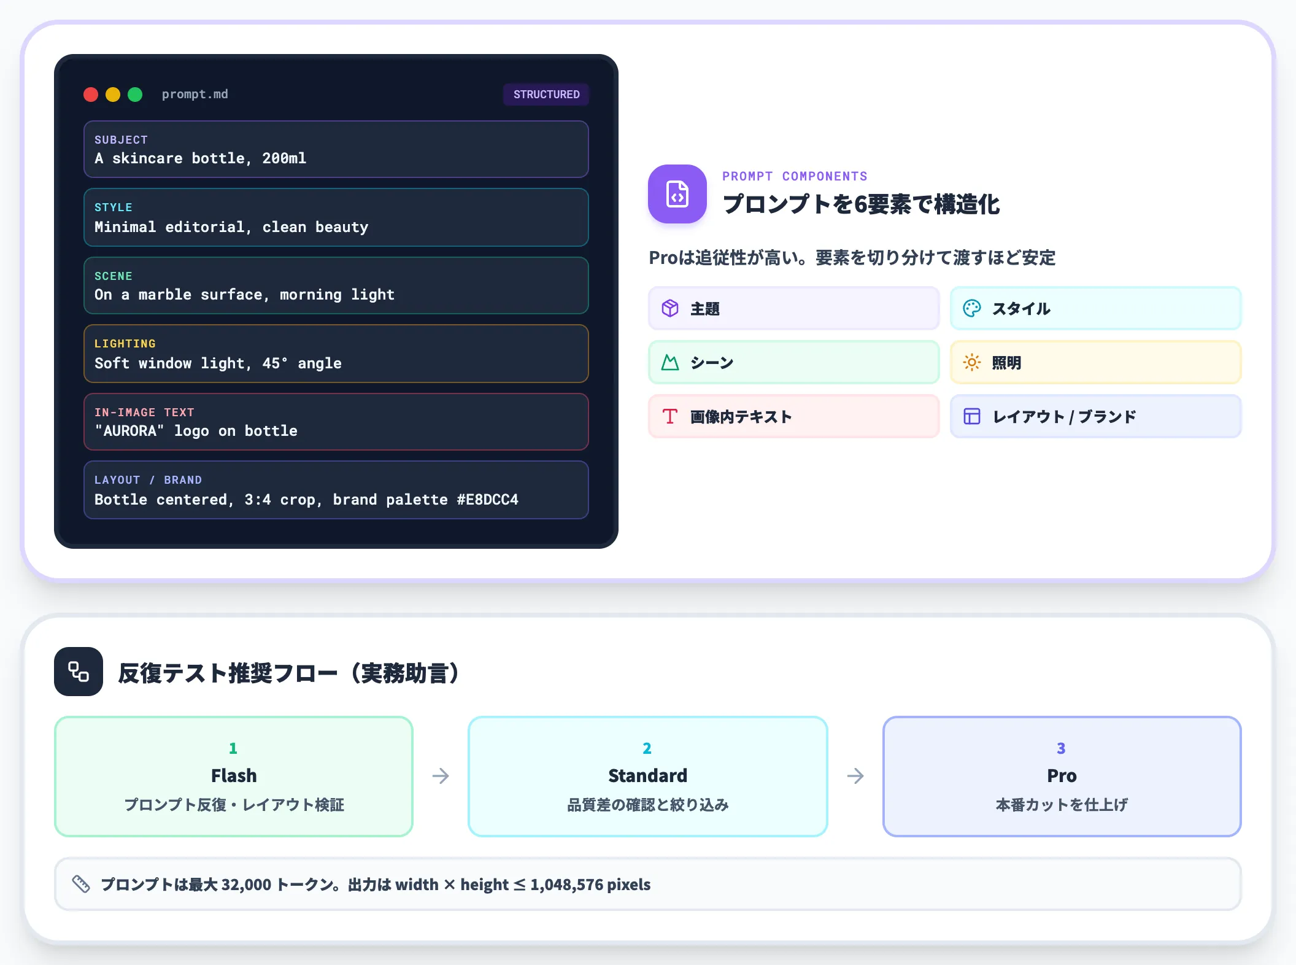Click the step number 1 above Flash
This screenshot has width=1296, height=965.
(233, 748)
